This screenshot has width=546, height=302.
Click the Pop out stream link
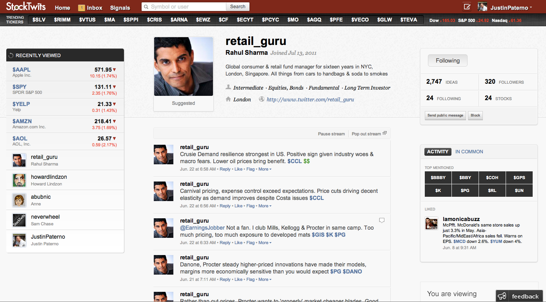[366, 134]
